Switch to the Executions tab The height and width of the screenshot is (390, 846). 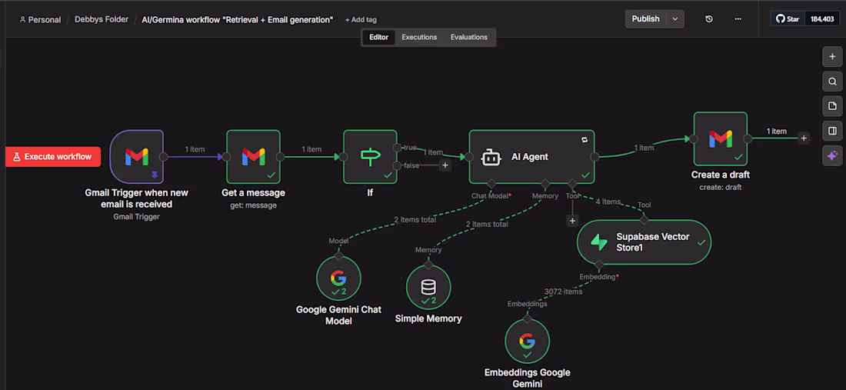419,37
